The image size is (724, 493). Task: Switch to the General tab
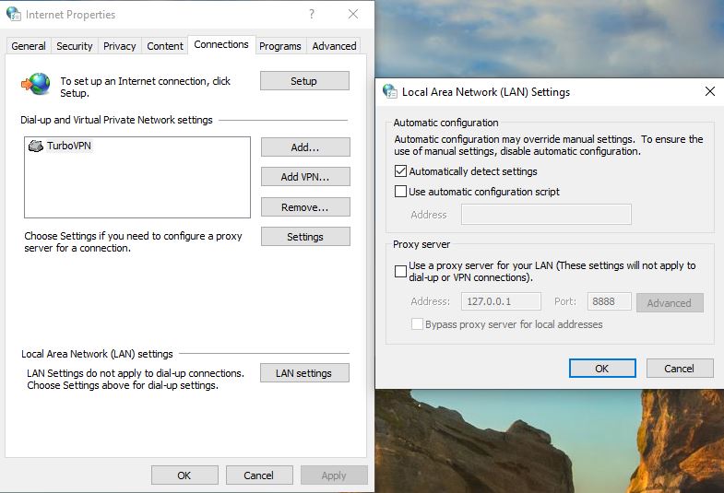point(29,46)
